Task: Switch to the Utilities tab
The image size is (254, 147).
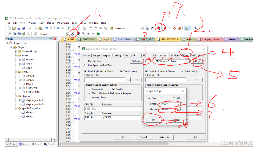Action: pyautogui.click(x=197, y=55)
